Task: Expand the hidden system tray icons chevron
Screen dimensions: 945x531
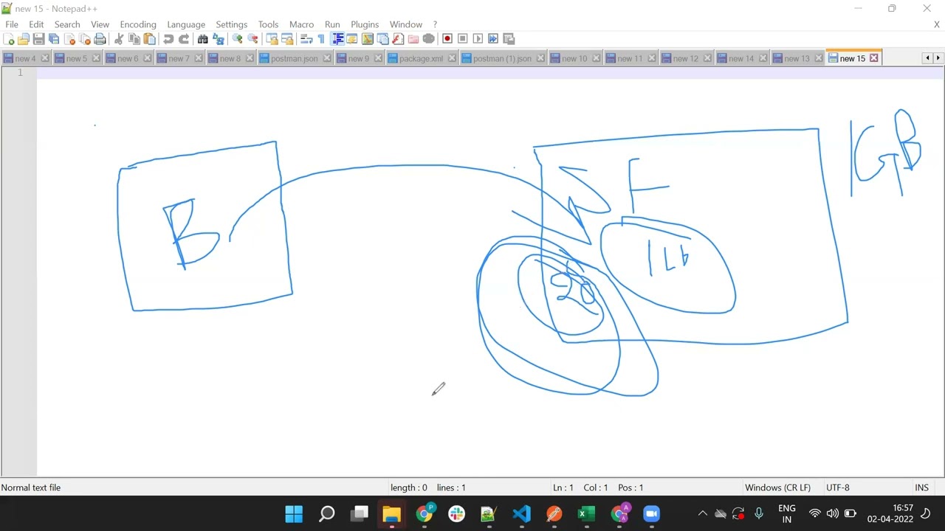Action: pos(702,513)
